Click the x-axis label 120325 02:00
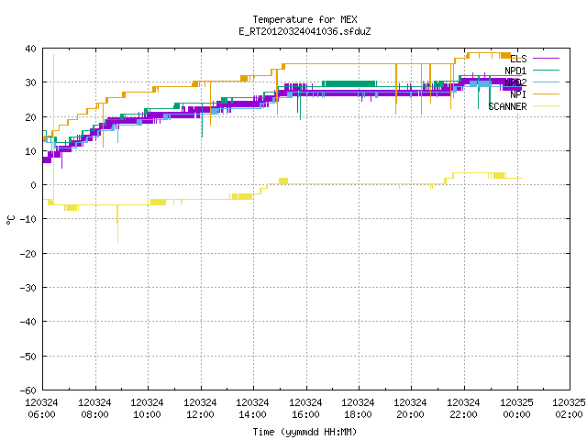Screen dimensions: 587x440 click(x=569, y=409)
